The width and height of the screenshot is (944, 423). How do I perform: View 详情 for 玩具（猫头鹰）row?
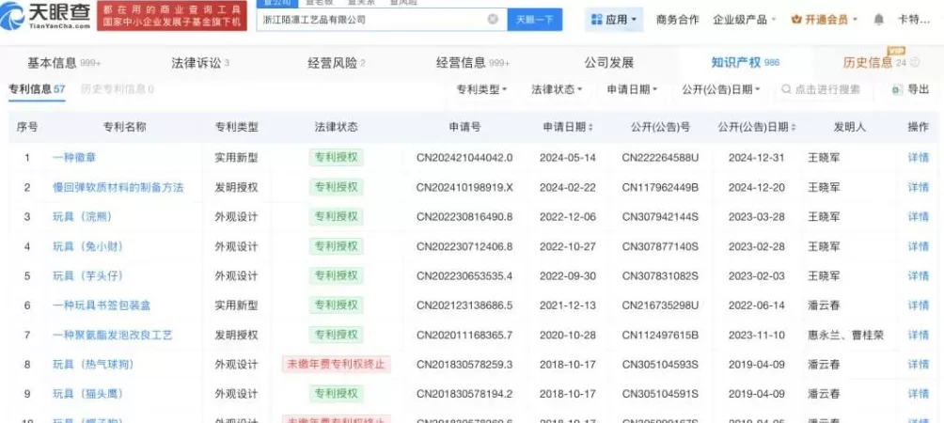coord(918,394)
